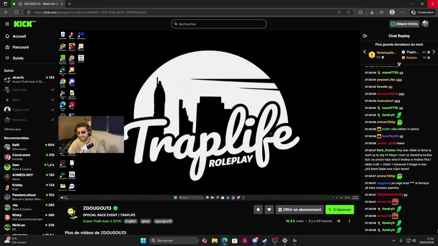Show next top donors with right arrow

tap(434, 52)
